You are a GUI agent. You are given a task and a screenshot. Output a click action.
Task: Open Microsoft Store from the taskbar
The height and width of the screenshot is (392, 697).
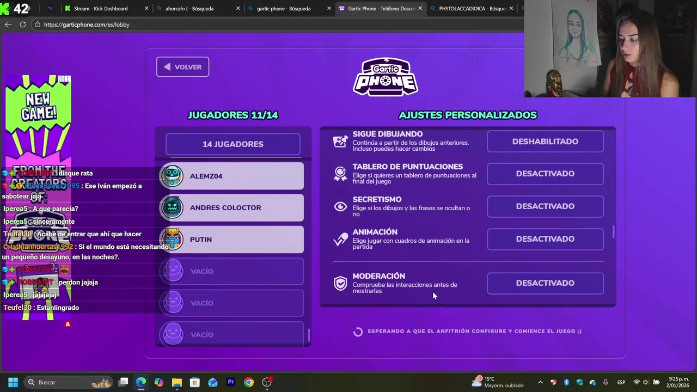point(195,382)
